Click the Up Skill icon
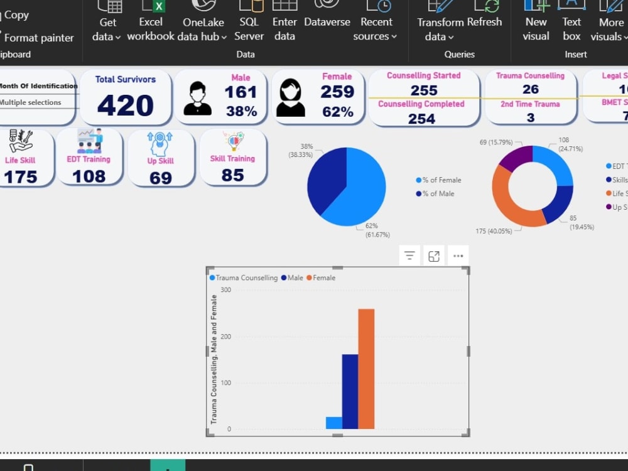The height and width of the screenshot is (471, 628). (160, 144)
